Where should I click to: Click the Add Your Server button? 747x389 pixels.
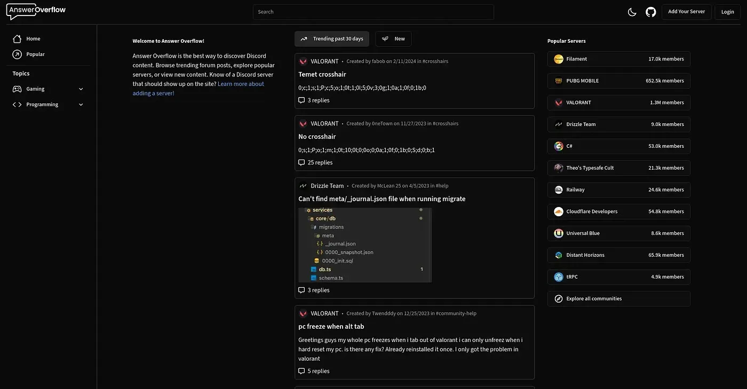point(687,12)
